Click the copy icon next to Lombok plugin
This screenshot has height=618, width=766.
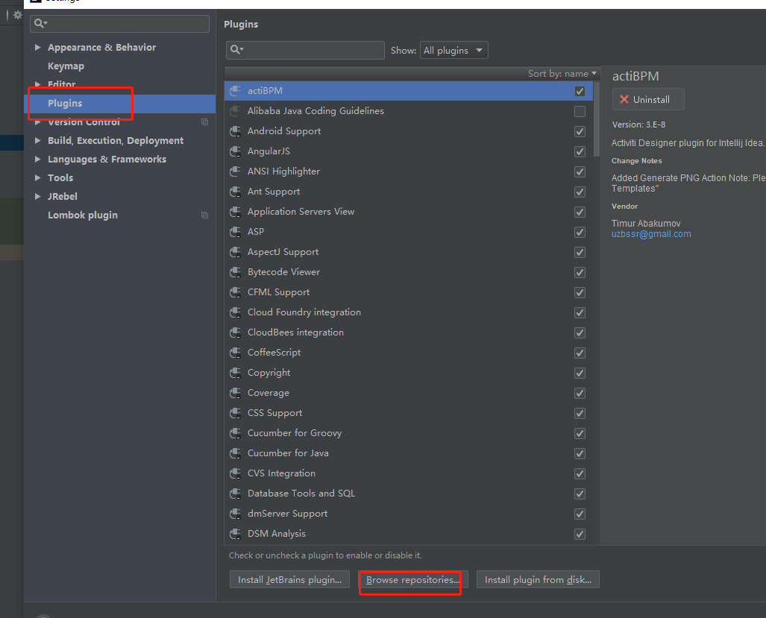[x=204, y=215]
